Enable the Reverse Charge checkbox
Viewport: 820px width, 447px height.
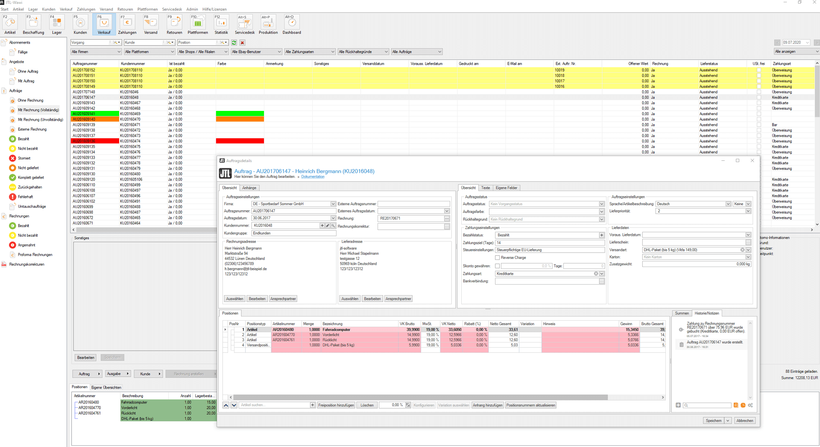(x=498, y=258)
